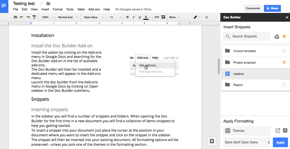
Task: Toggle italic formatting
Action: pos(133,17)
